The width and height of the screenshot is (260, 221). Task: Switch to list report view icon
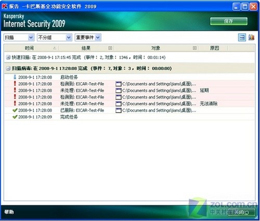(242, 38)
